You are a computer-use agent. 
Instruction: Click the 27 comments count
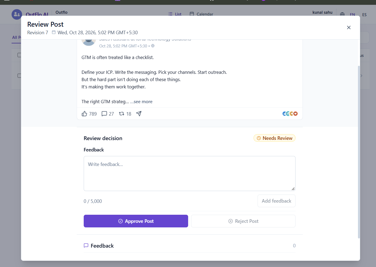111,114
